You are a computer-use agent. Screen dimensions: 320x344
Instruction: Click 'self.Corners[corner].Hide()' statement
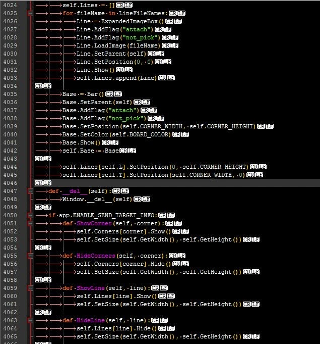coord(124,264)
